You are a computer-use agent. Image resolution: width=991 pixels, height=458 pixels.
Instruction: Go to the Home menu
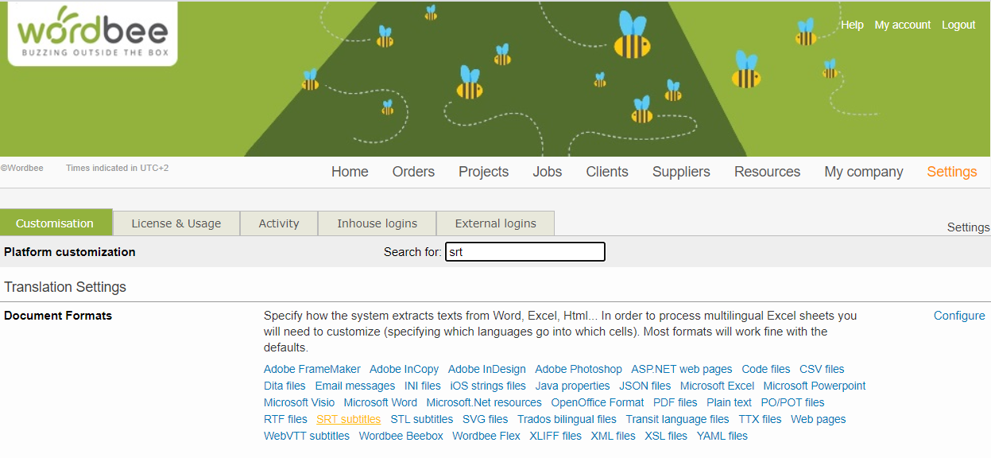tap(350, 172)
